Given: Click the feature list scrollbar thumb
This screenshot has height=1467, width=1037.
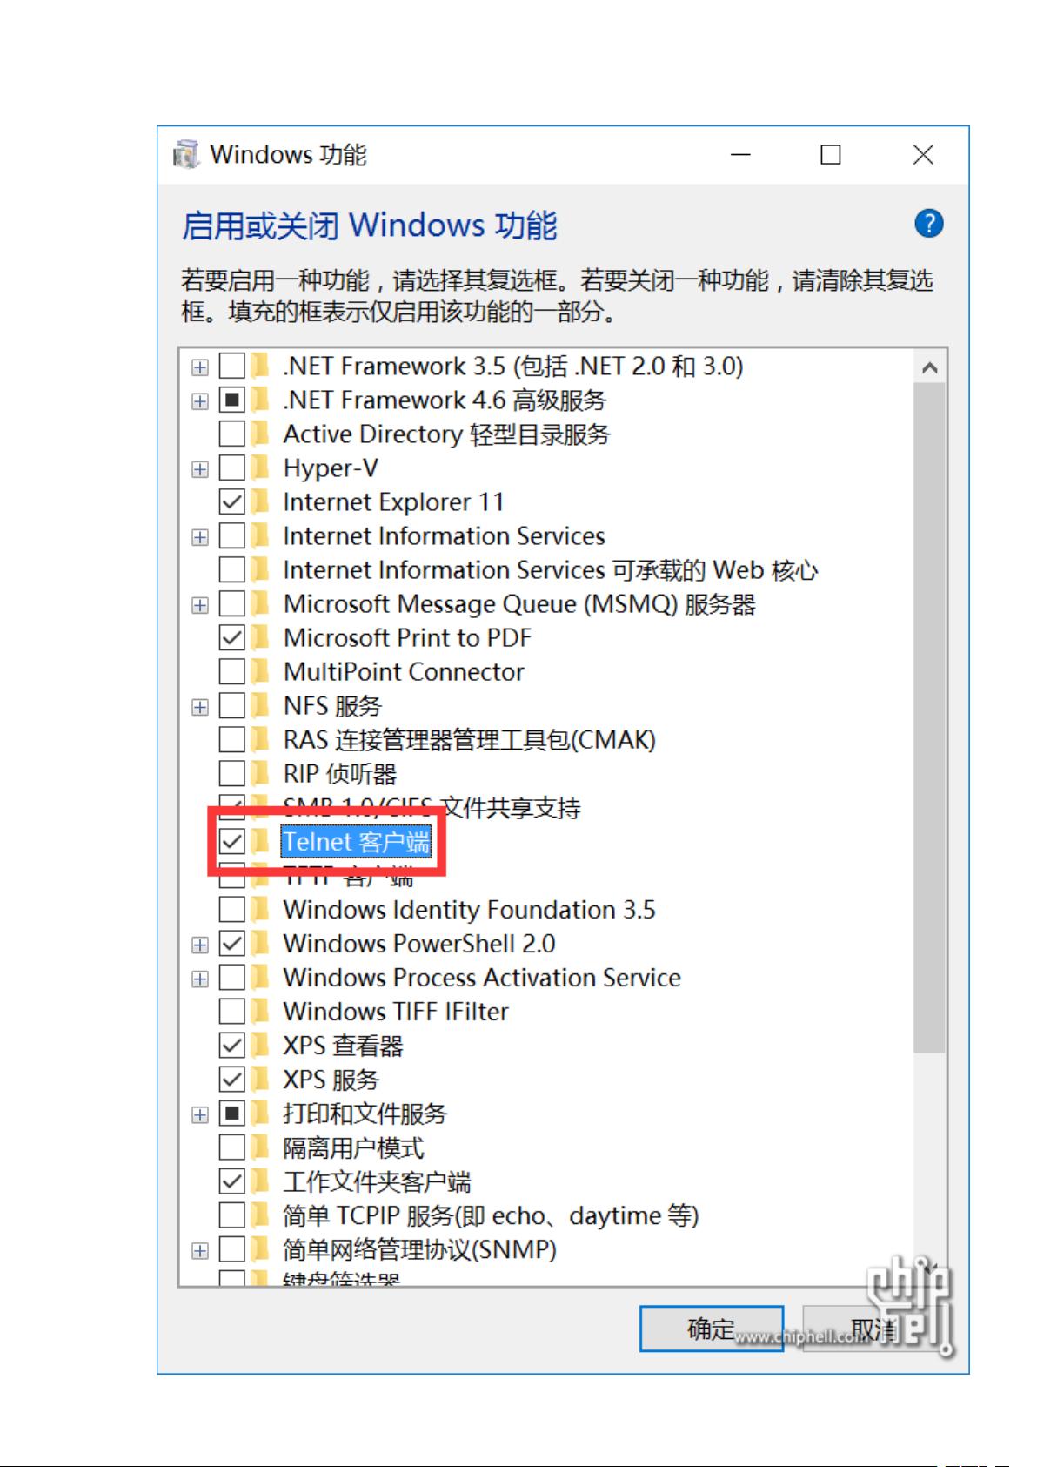Looking at the screenshot, I should [x=929, y=717].
